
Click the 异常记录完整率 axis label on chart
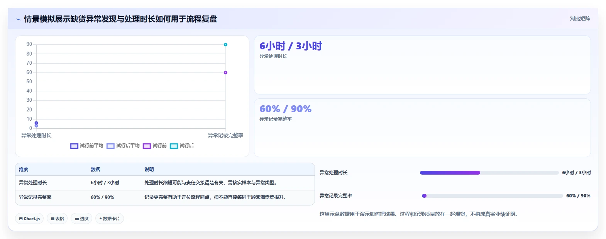pos(225,135)
